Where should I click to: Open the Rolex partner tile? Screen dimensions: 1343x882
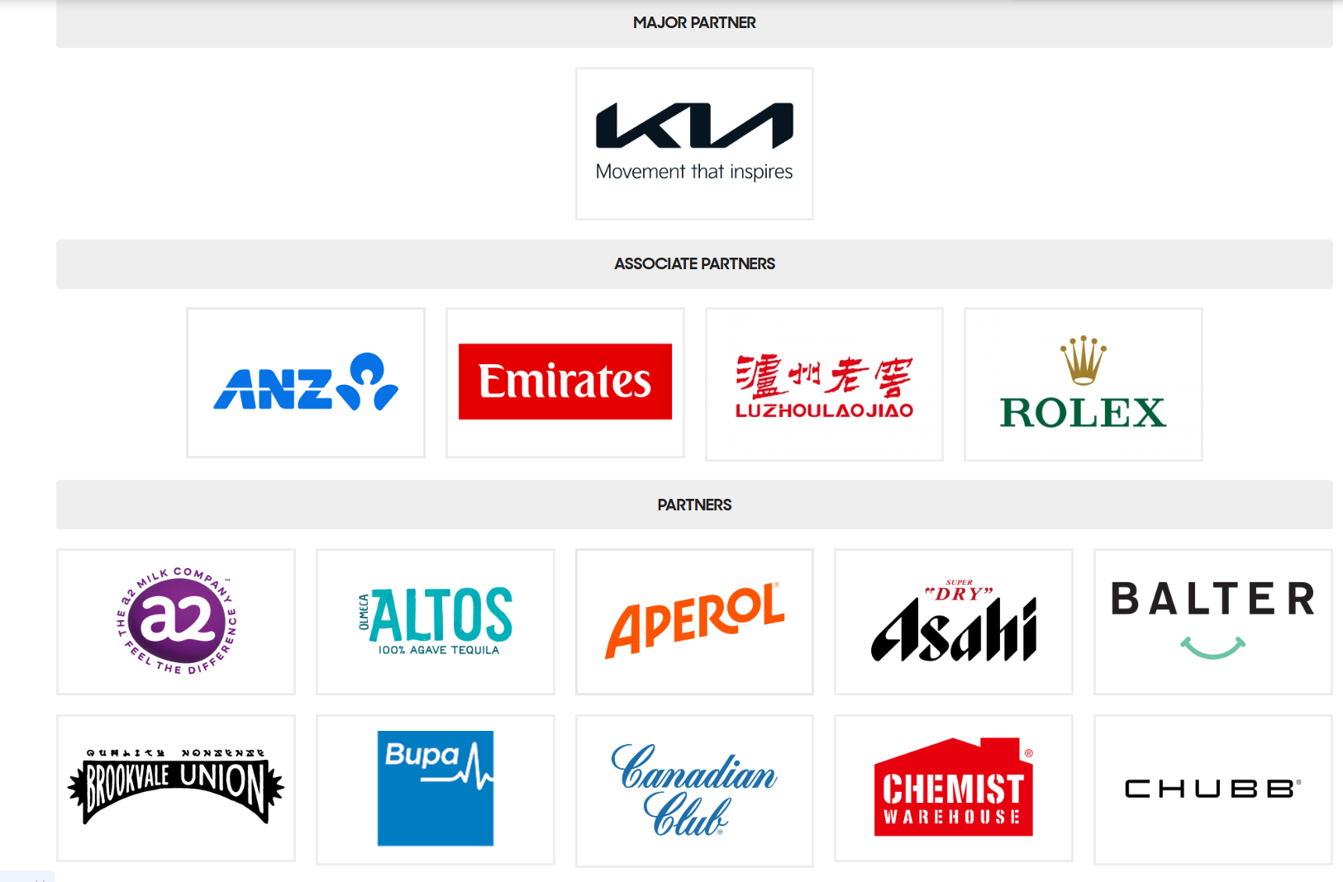tap(1083, 385)
